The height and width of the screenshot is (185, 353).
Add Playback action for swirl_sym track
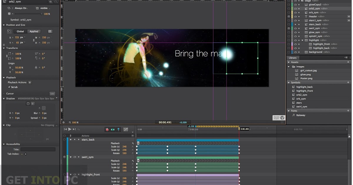pos(133,161)
